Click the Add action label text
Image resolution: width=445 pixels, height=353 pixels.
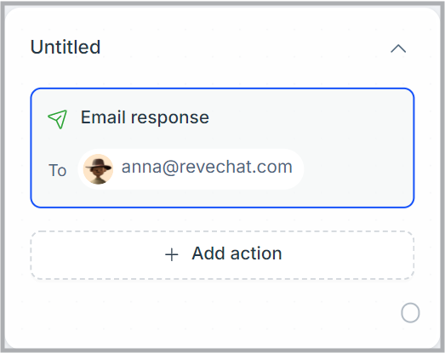coord(237,253)
